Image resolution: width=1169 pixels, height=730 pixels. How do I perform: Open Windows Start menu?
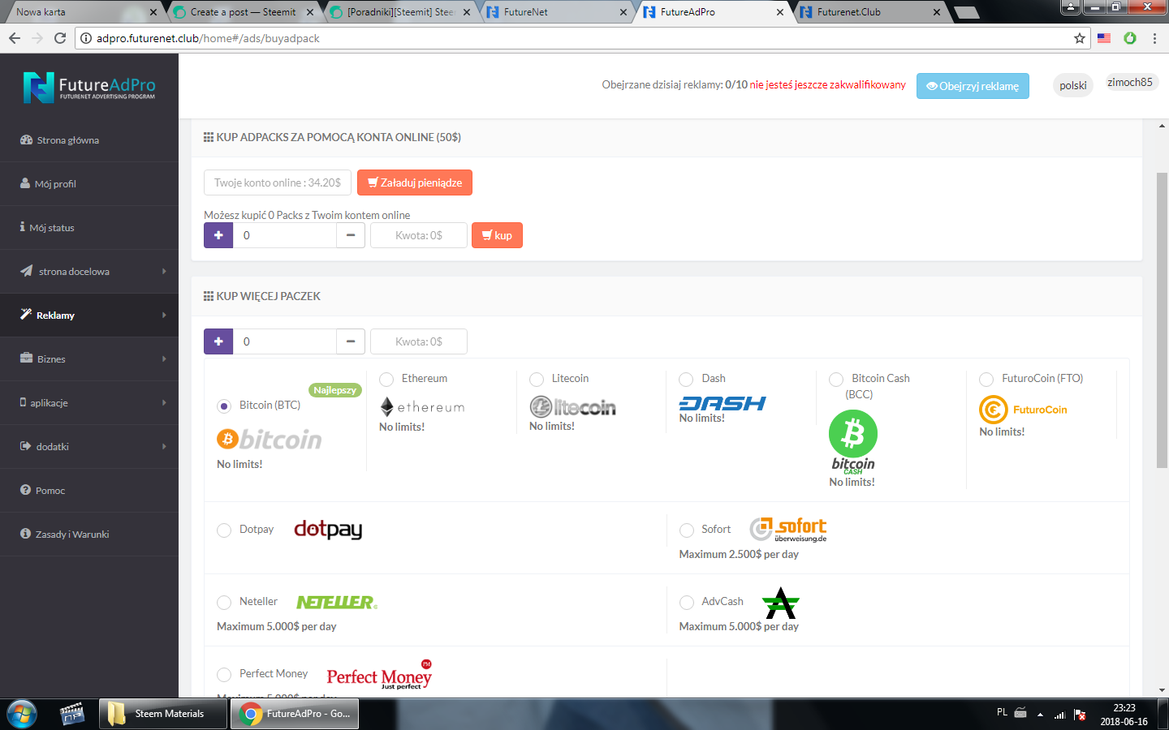point(22,714)
